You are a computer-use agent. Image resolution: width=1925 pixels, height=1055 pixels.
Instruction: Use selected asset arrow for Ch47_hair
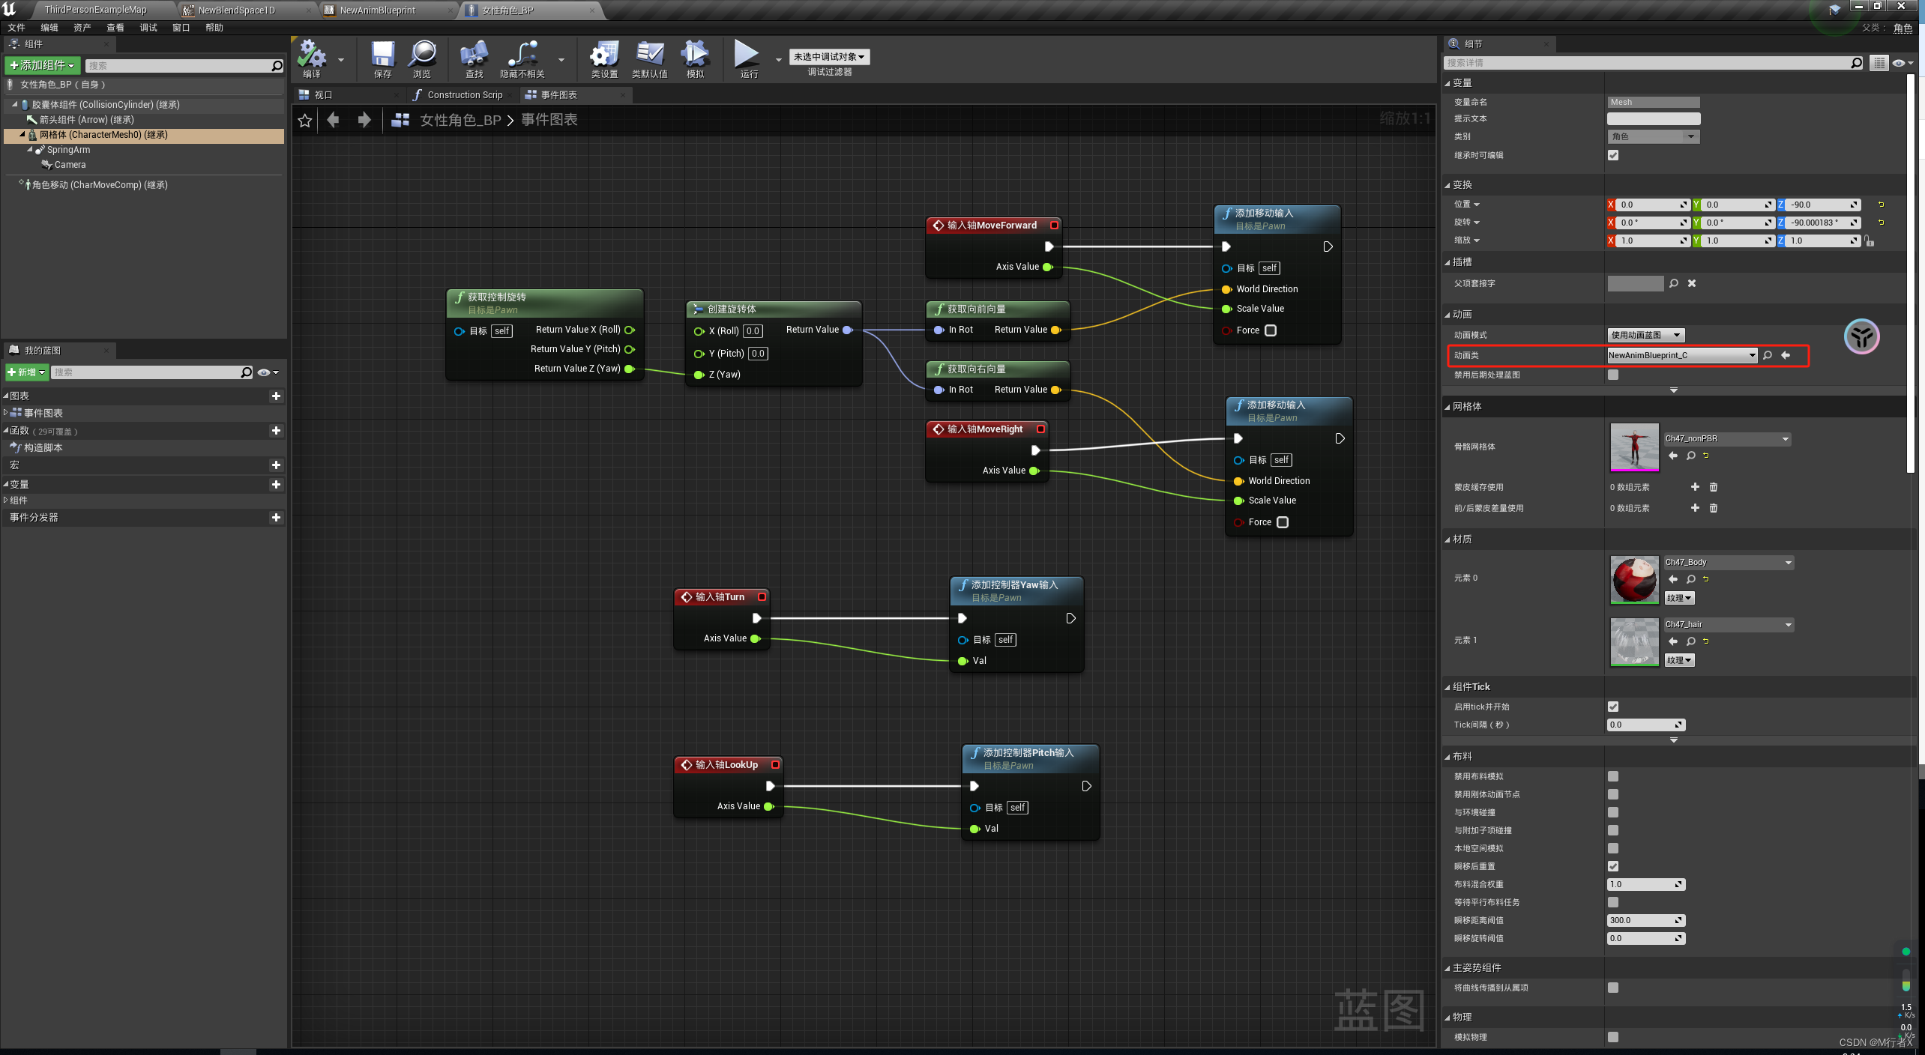1673,641
